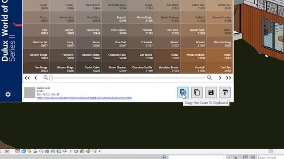Select the Neutral Buff swatch
Image resolution: width=284 pixels, height=159 pixels.
[x=89, y=6]
